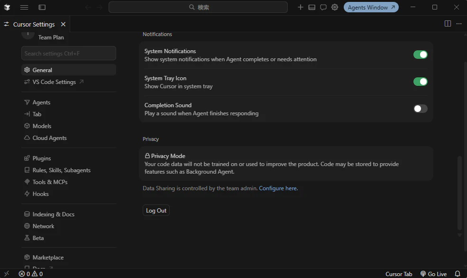Disable System Notifications toggle
The image size is (467, 278).
(420, 55)
